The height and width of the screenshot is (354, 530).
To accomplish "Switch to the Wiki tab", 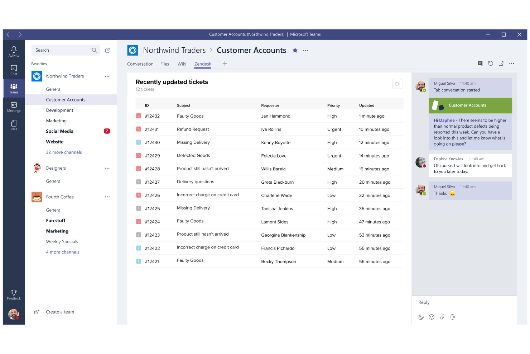I will tap(182, 63).
